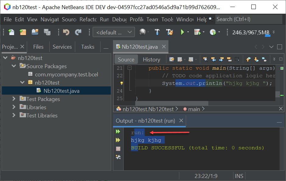Run the project with the green play icon

(182, 32)
